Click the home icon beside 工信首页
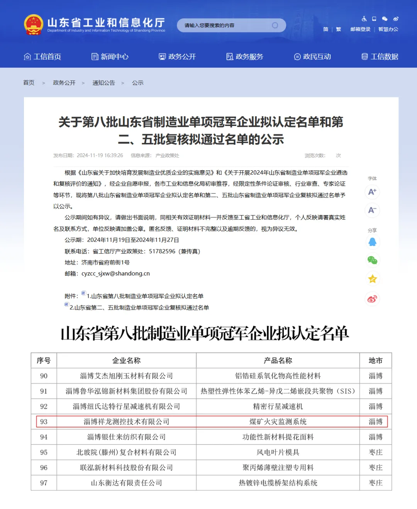Image resolution: width=417 pixels, height=509 pixels. click(x=27, y=57)
